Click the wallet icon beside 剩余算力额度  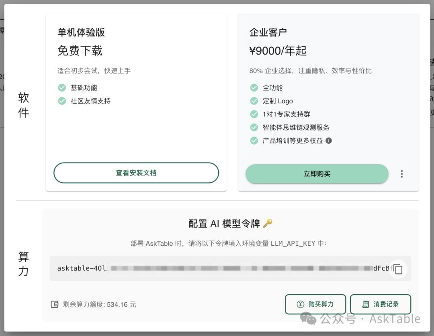[x=55, y=304]
